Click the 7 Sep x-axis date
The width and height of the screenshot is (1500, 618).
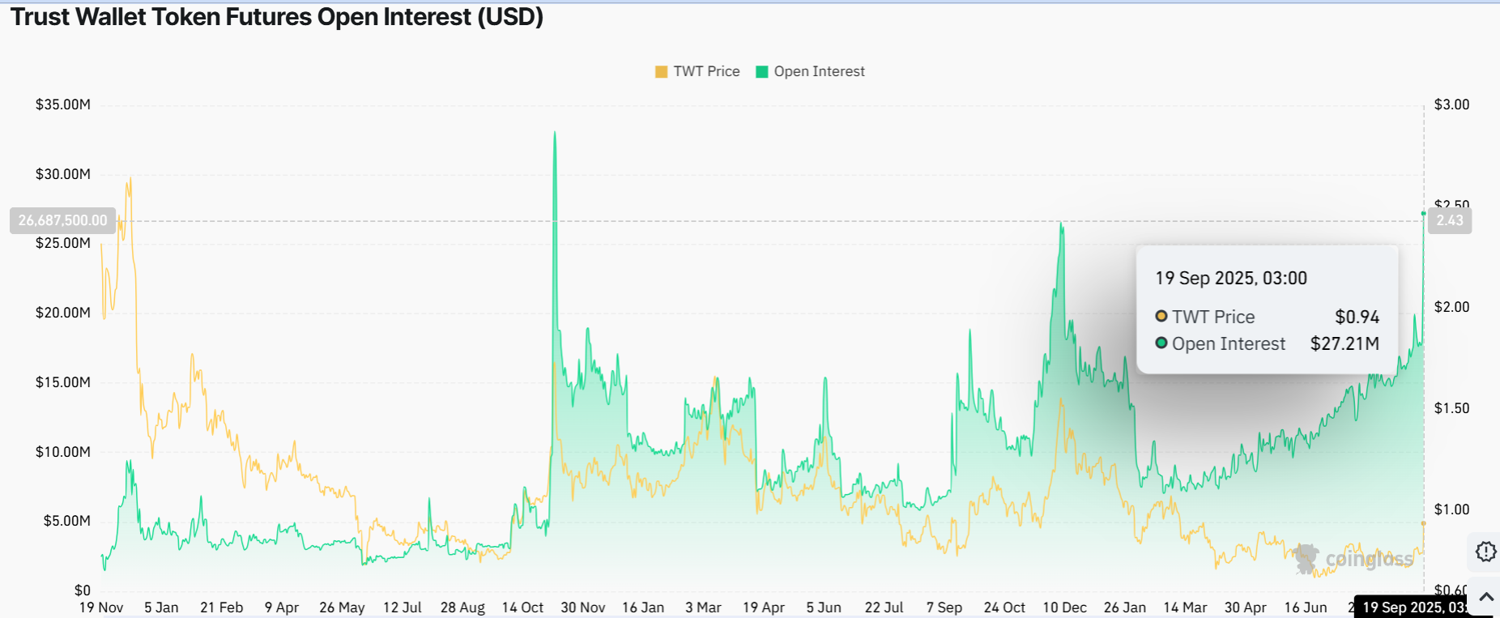tap(944, 607)
